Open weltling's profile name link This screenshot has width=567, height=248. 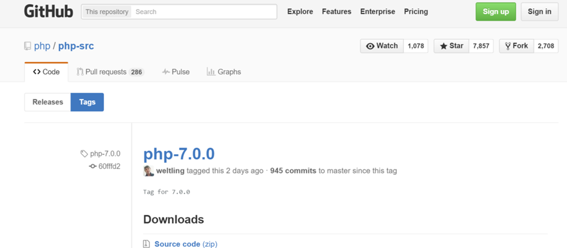tap(170, 171)
